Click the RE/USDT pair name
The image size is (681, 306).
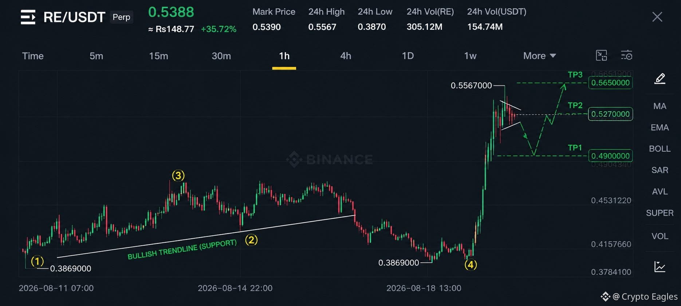74,17
